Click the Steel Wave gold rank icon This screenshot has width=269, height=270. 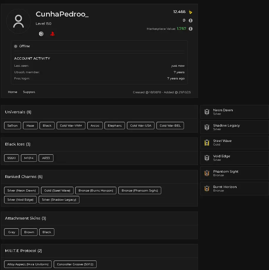[x=207, y=143]
